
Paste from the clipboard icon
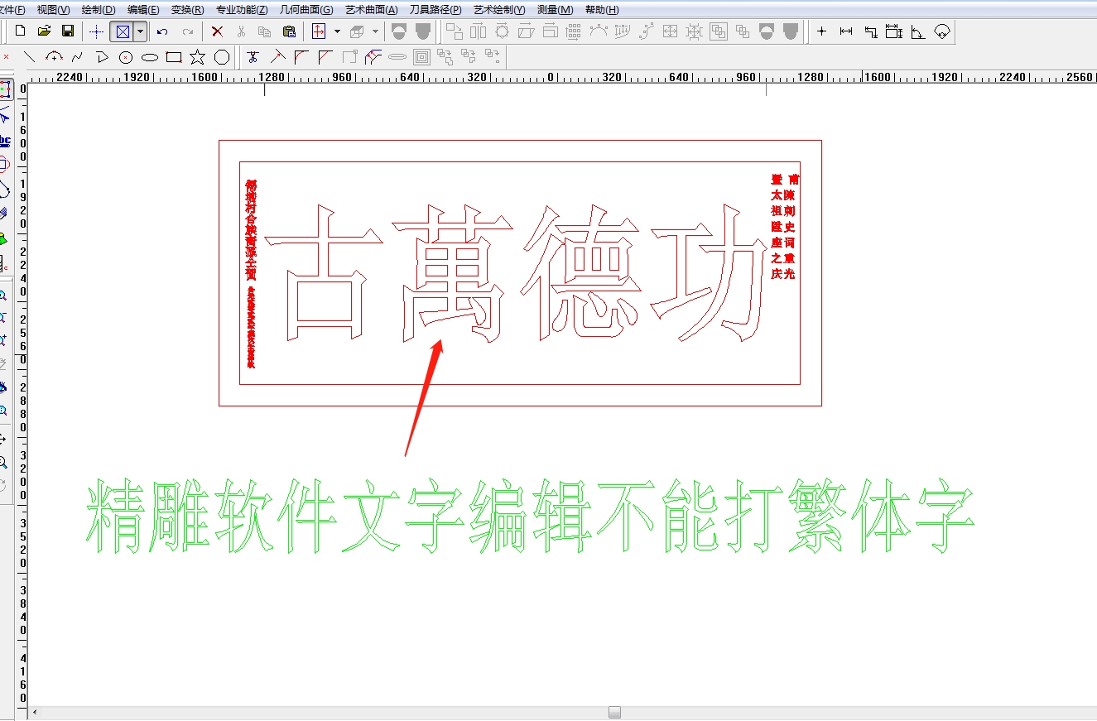pos(289,31)
